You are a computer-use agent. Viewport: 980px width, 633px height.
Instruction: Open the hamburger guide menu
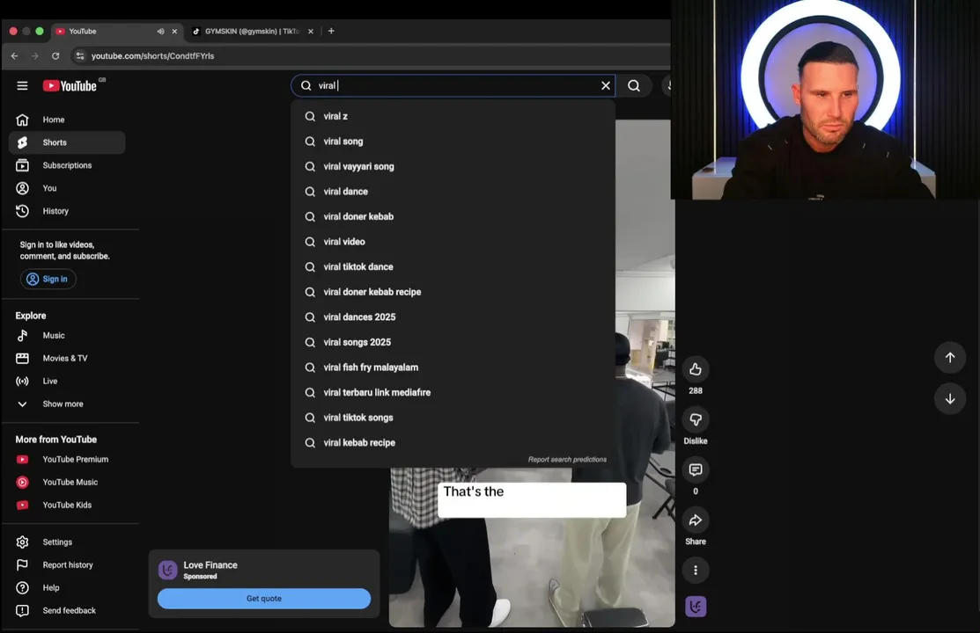click(22, 85)
